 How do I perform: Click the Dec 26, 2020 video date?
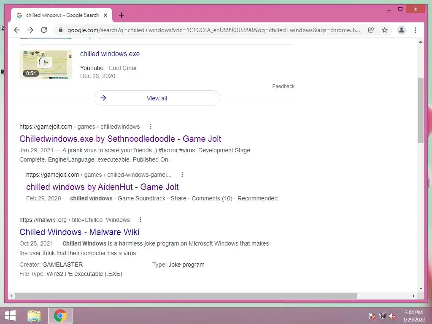pos(98,76)
